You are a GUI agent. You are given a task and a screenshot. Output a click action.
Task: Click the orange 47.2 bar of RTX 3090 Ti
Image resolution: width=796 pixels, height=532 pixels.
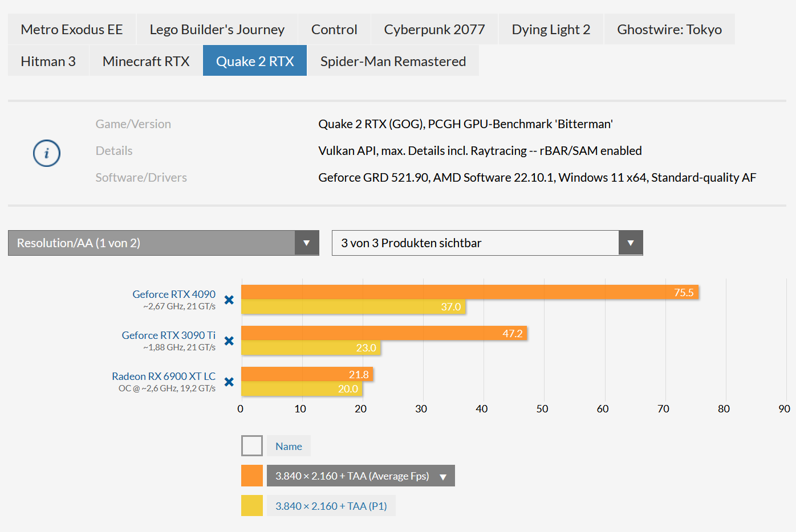pos(384,333)
